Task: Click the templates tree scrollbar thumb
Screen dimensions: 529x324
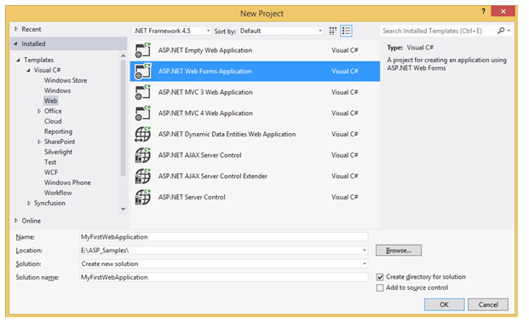Action: tap(124, 118)
